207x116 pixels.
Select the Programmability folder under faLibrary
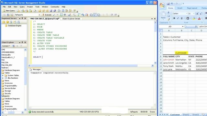(11, 86)
